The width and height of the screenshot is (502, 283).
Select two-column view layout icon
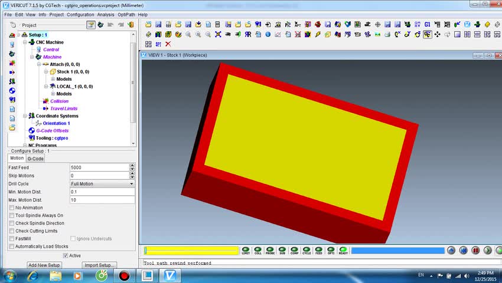click(x=467, y=34)
